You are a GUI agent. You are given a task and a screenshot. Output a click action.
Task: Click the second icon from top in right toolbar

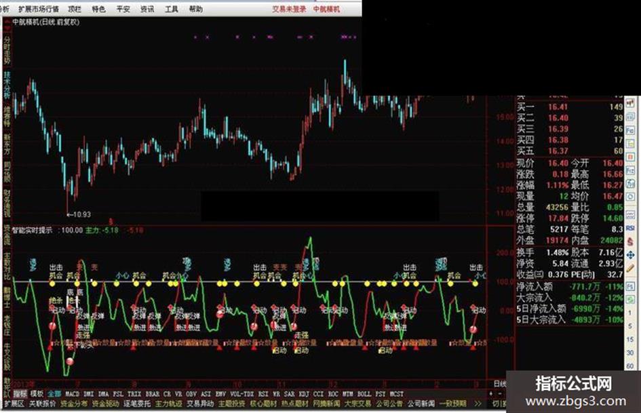630,118
